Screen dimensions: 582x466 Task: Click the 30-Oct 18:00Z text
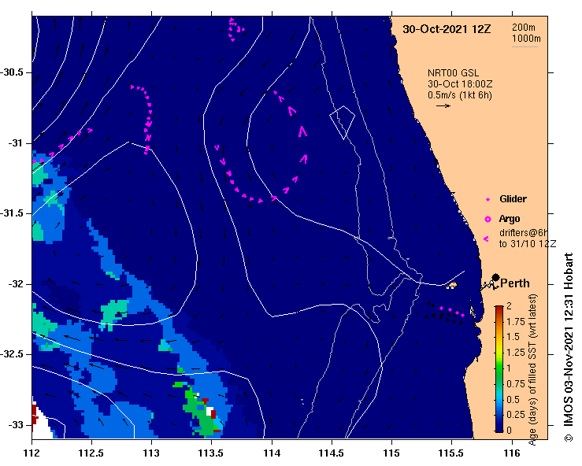(x=460, y=84)
